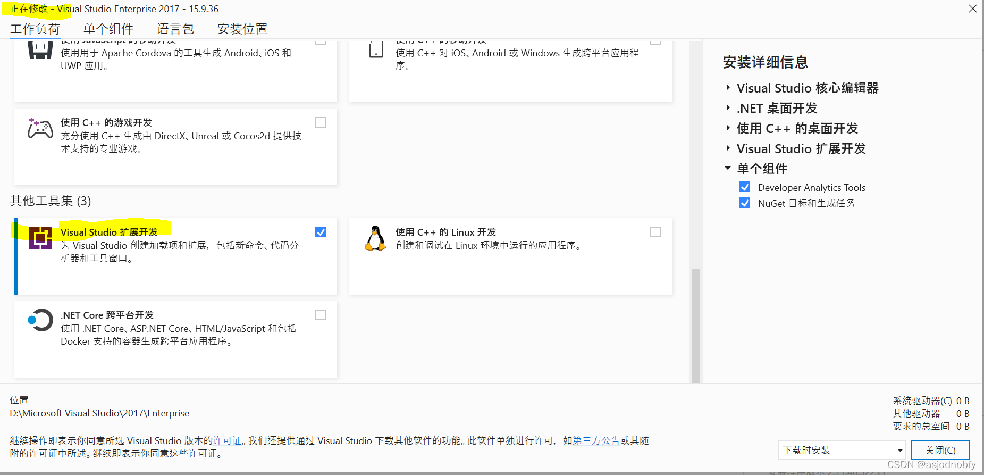Check the .NET Core 跨平台开发 checkbox
Image resolution: width=984 pixels, height=475 pixels.
point(320,315)
